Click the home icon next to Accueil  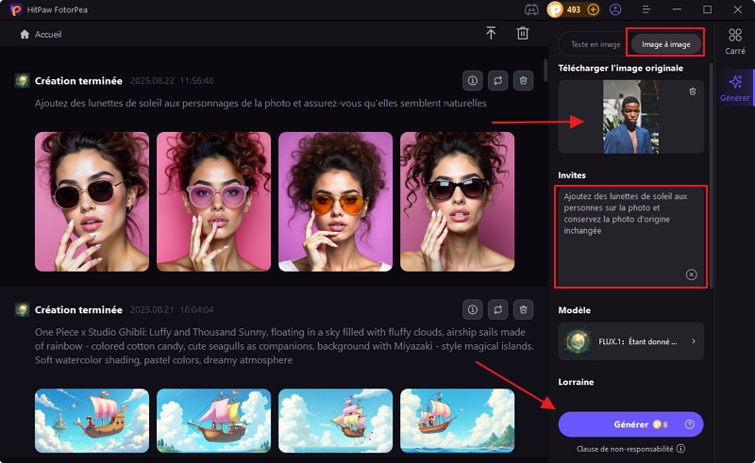25,34
